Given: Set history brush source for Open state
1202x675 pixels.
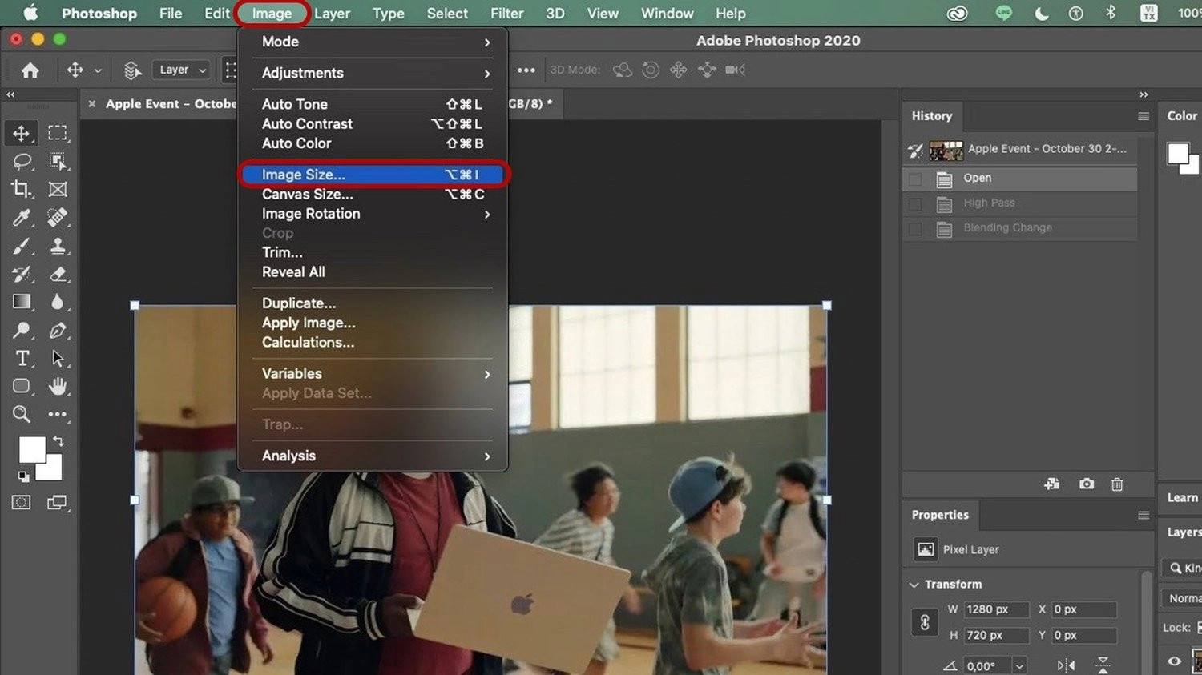Looking at the screenshot, I should point(915,179).
